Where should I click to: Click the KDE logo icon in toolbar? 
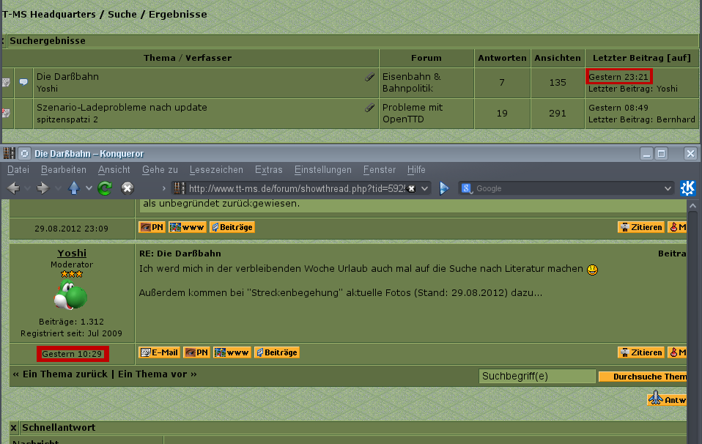point(687,188)
